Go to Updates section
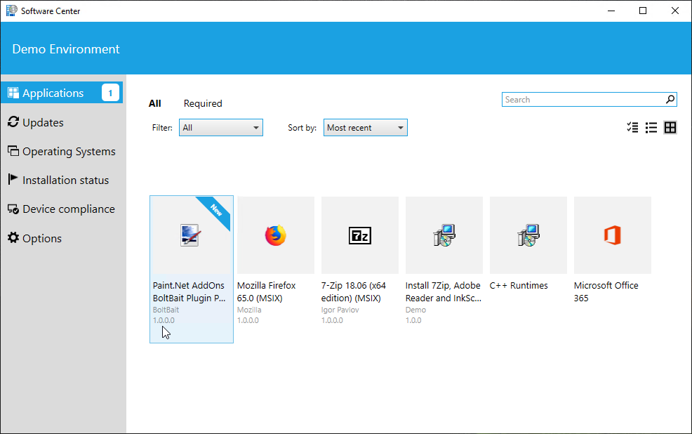Image resolution: width=692 pixels, height=434 pixels. click(x=43, y=122)
